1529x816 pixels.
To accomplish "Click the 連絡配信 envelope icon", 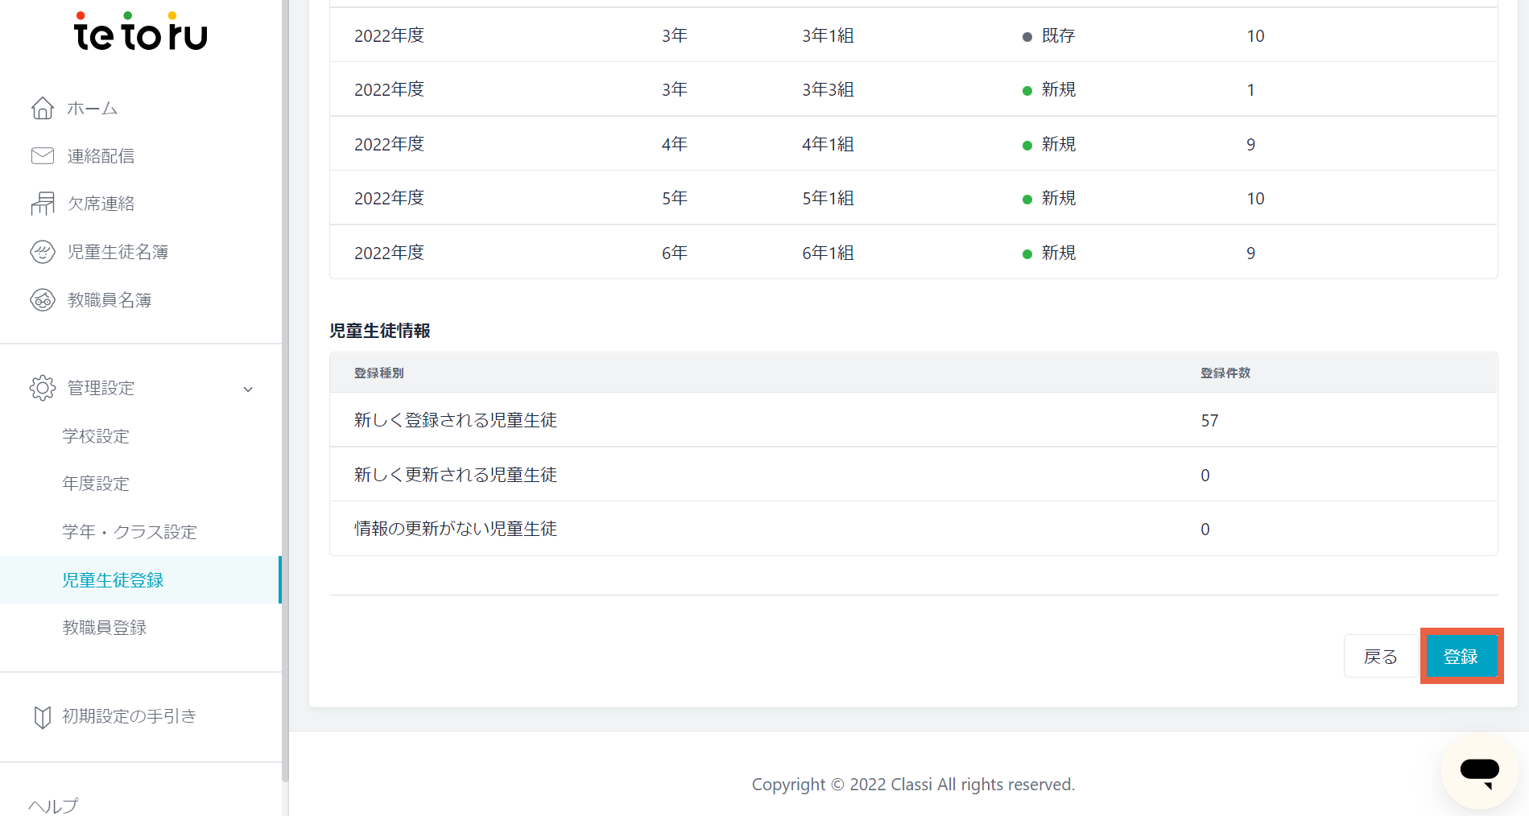I will [x=43, y=155].
